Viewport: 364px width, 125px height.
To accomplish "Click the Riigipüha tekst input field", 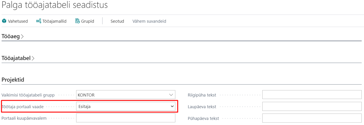I will click(312, 95).
